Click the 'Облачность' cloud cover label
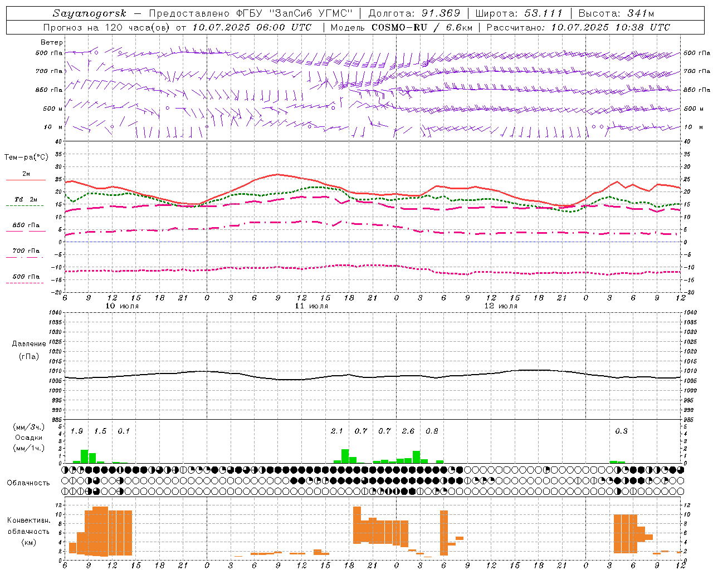The image size is (713, 570). pyautogui.click(x=28, y=483)
